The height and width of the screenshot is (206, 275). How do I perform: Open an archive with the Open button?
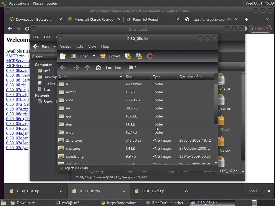(80, 56)
